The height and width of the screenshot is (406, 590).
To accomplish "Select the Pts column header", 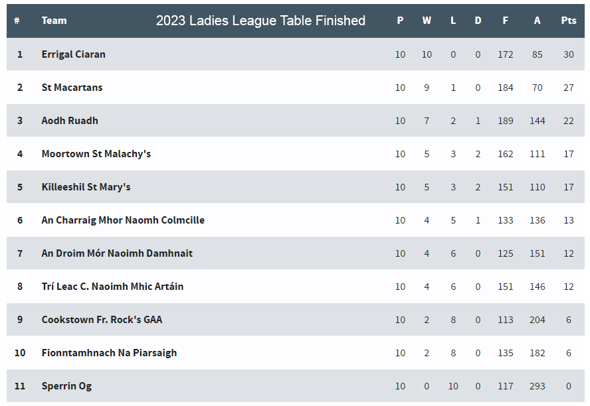I will [x=568, y=21].
